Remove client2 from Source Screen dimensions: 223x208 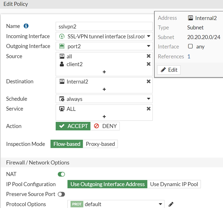pyautogui.click(x=149, y=64)
